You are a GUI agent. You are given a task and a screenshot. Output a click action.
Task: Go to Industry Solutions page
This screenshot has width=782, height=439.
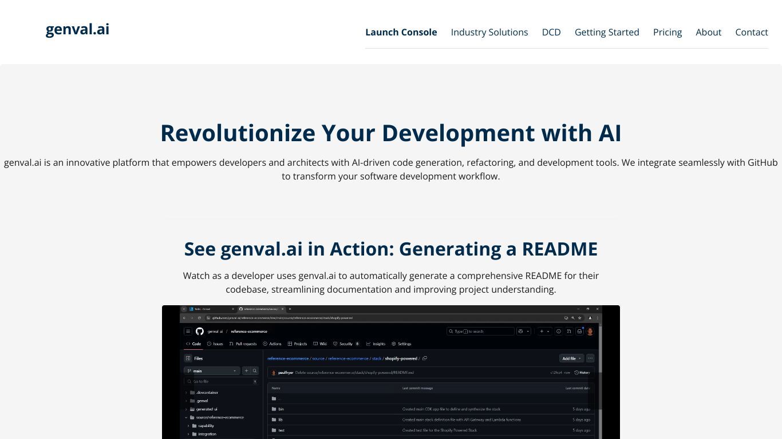coord(489,32)
